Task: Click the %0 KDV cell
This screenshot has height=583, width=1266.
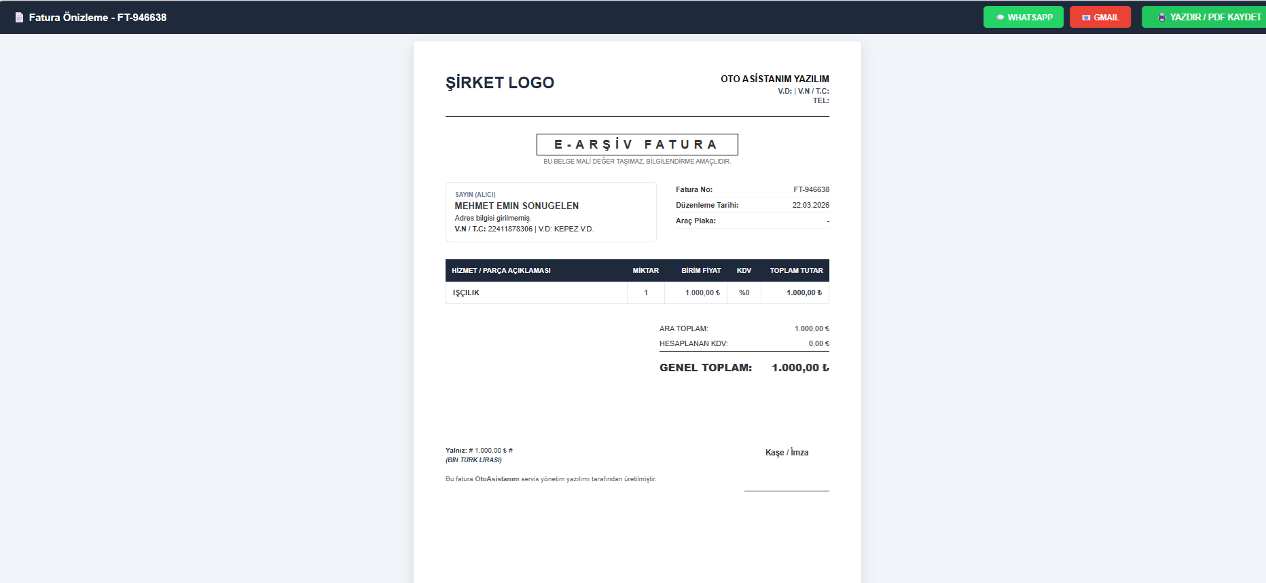Action: [744, 293]
